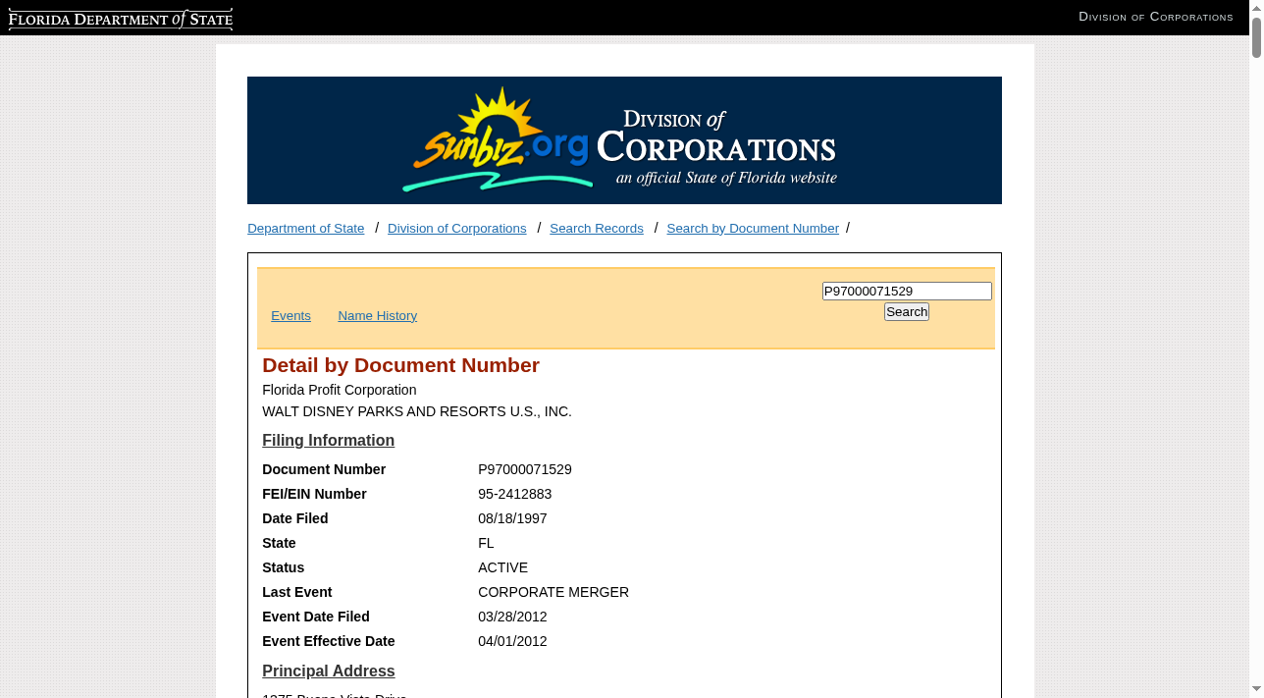
Task: Click the Status value ACTIVE
Action: (502, 568)
